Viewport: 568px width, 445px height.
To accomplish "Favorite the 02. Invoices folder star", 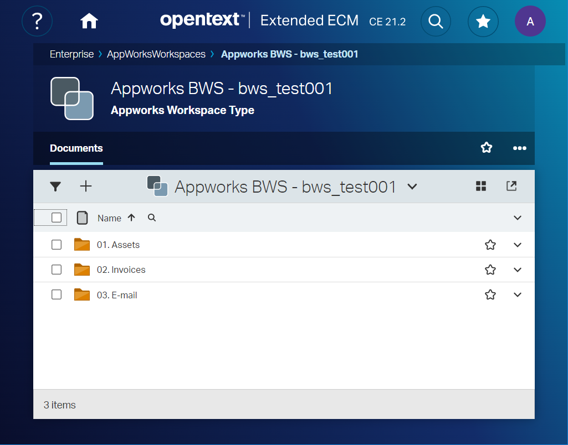I will 490,270.
